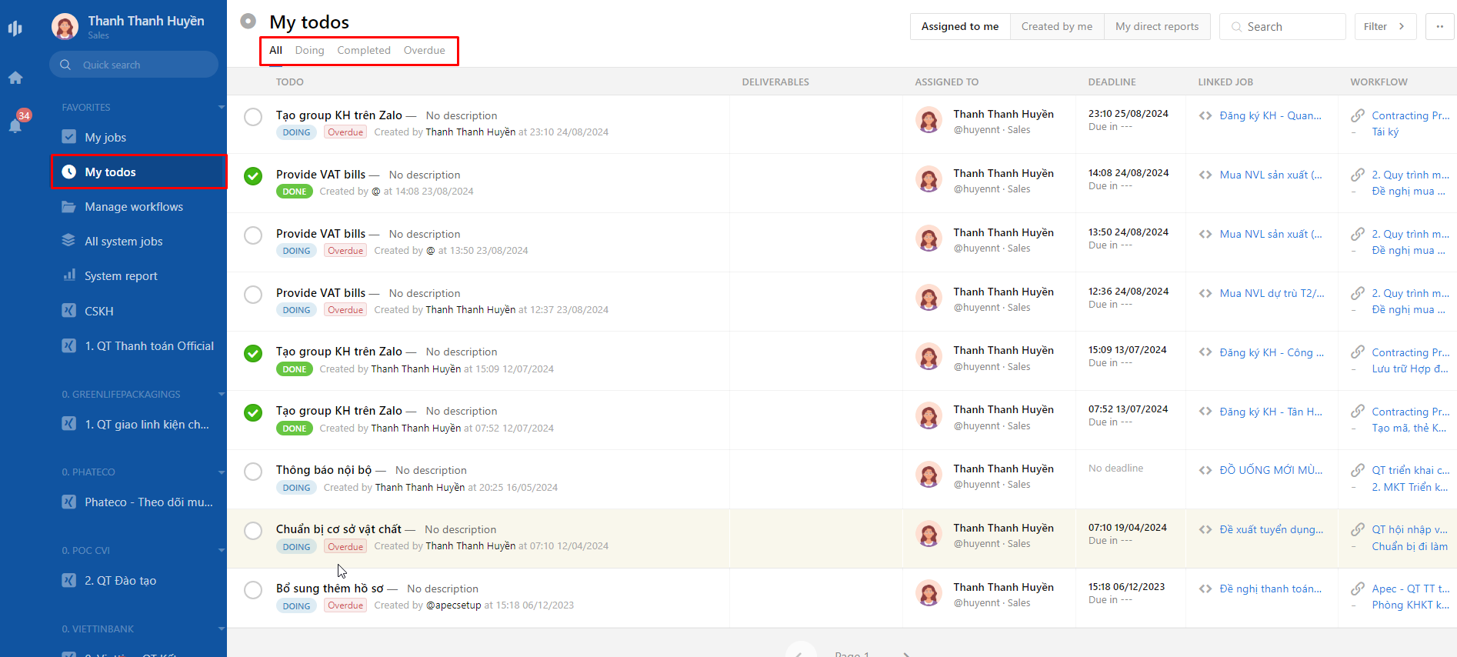Screen dimensions: 1457x657
Task: Collapse the 0. VIETTINBANK section arrow
Action: coord(222,629)
